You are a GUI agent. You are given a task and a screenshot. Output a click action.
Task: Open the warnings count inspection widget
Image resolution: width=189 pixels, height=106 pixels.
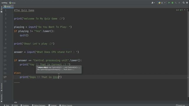[x=177, y=10]
